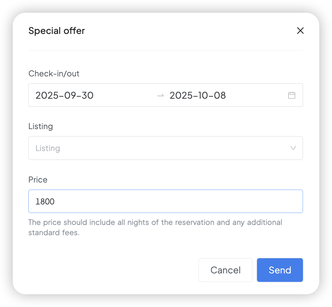Click the "Price" field label
Image resolution: width=332 pixels, height=307 pixels.
38,180
